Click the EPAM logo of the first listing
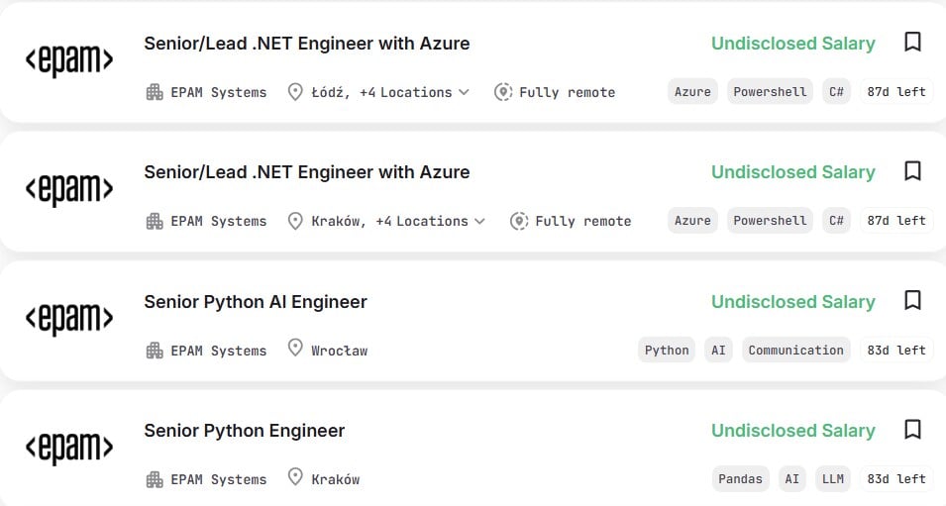The width and height of the screenshot is (946, 506). pos(69,60)
